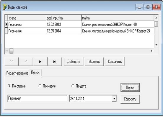Click the Удалить button
This screenshot has height=117, width=163.
tap(94, 62)
